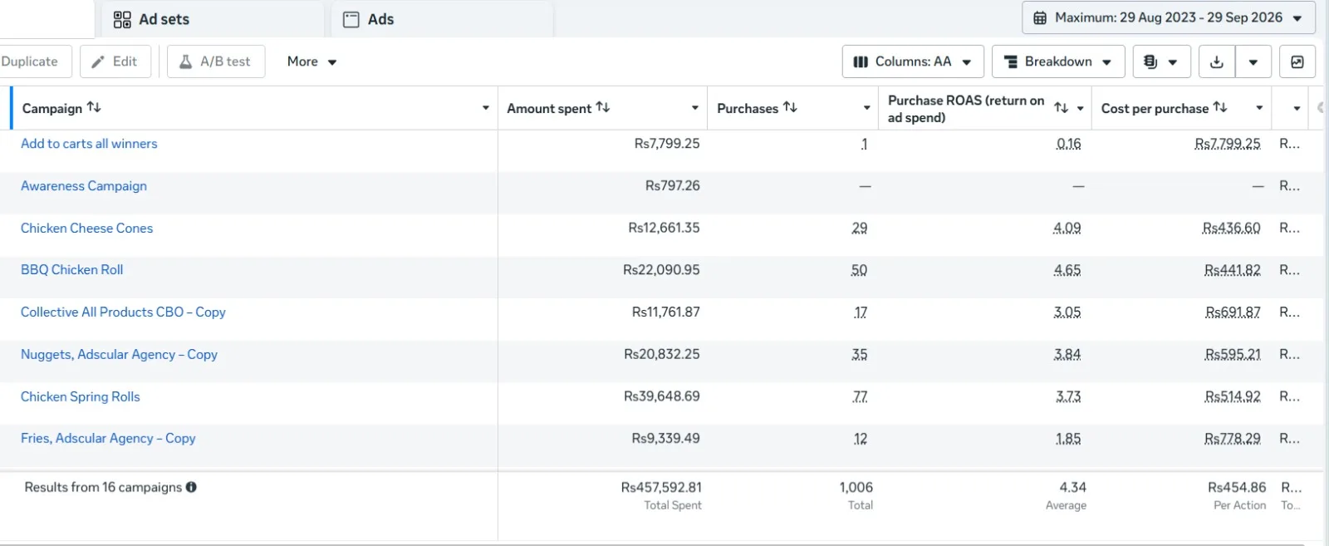Open the More dropdown menu
The height and width of the screenshot is (546, 1329).
coord(311,61)
